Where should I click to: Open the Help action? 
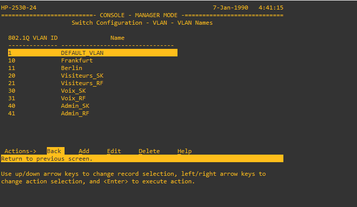[x=185, y=151]
